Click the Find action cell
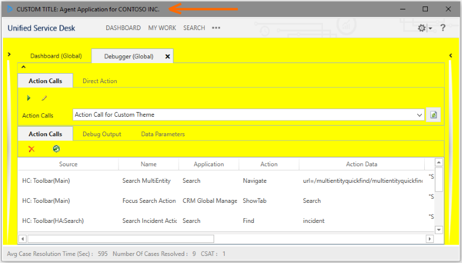The image size is (462, 263). click(x=248, y=221)
